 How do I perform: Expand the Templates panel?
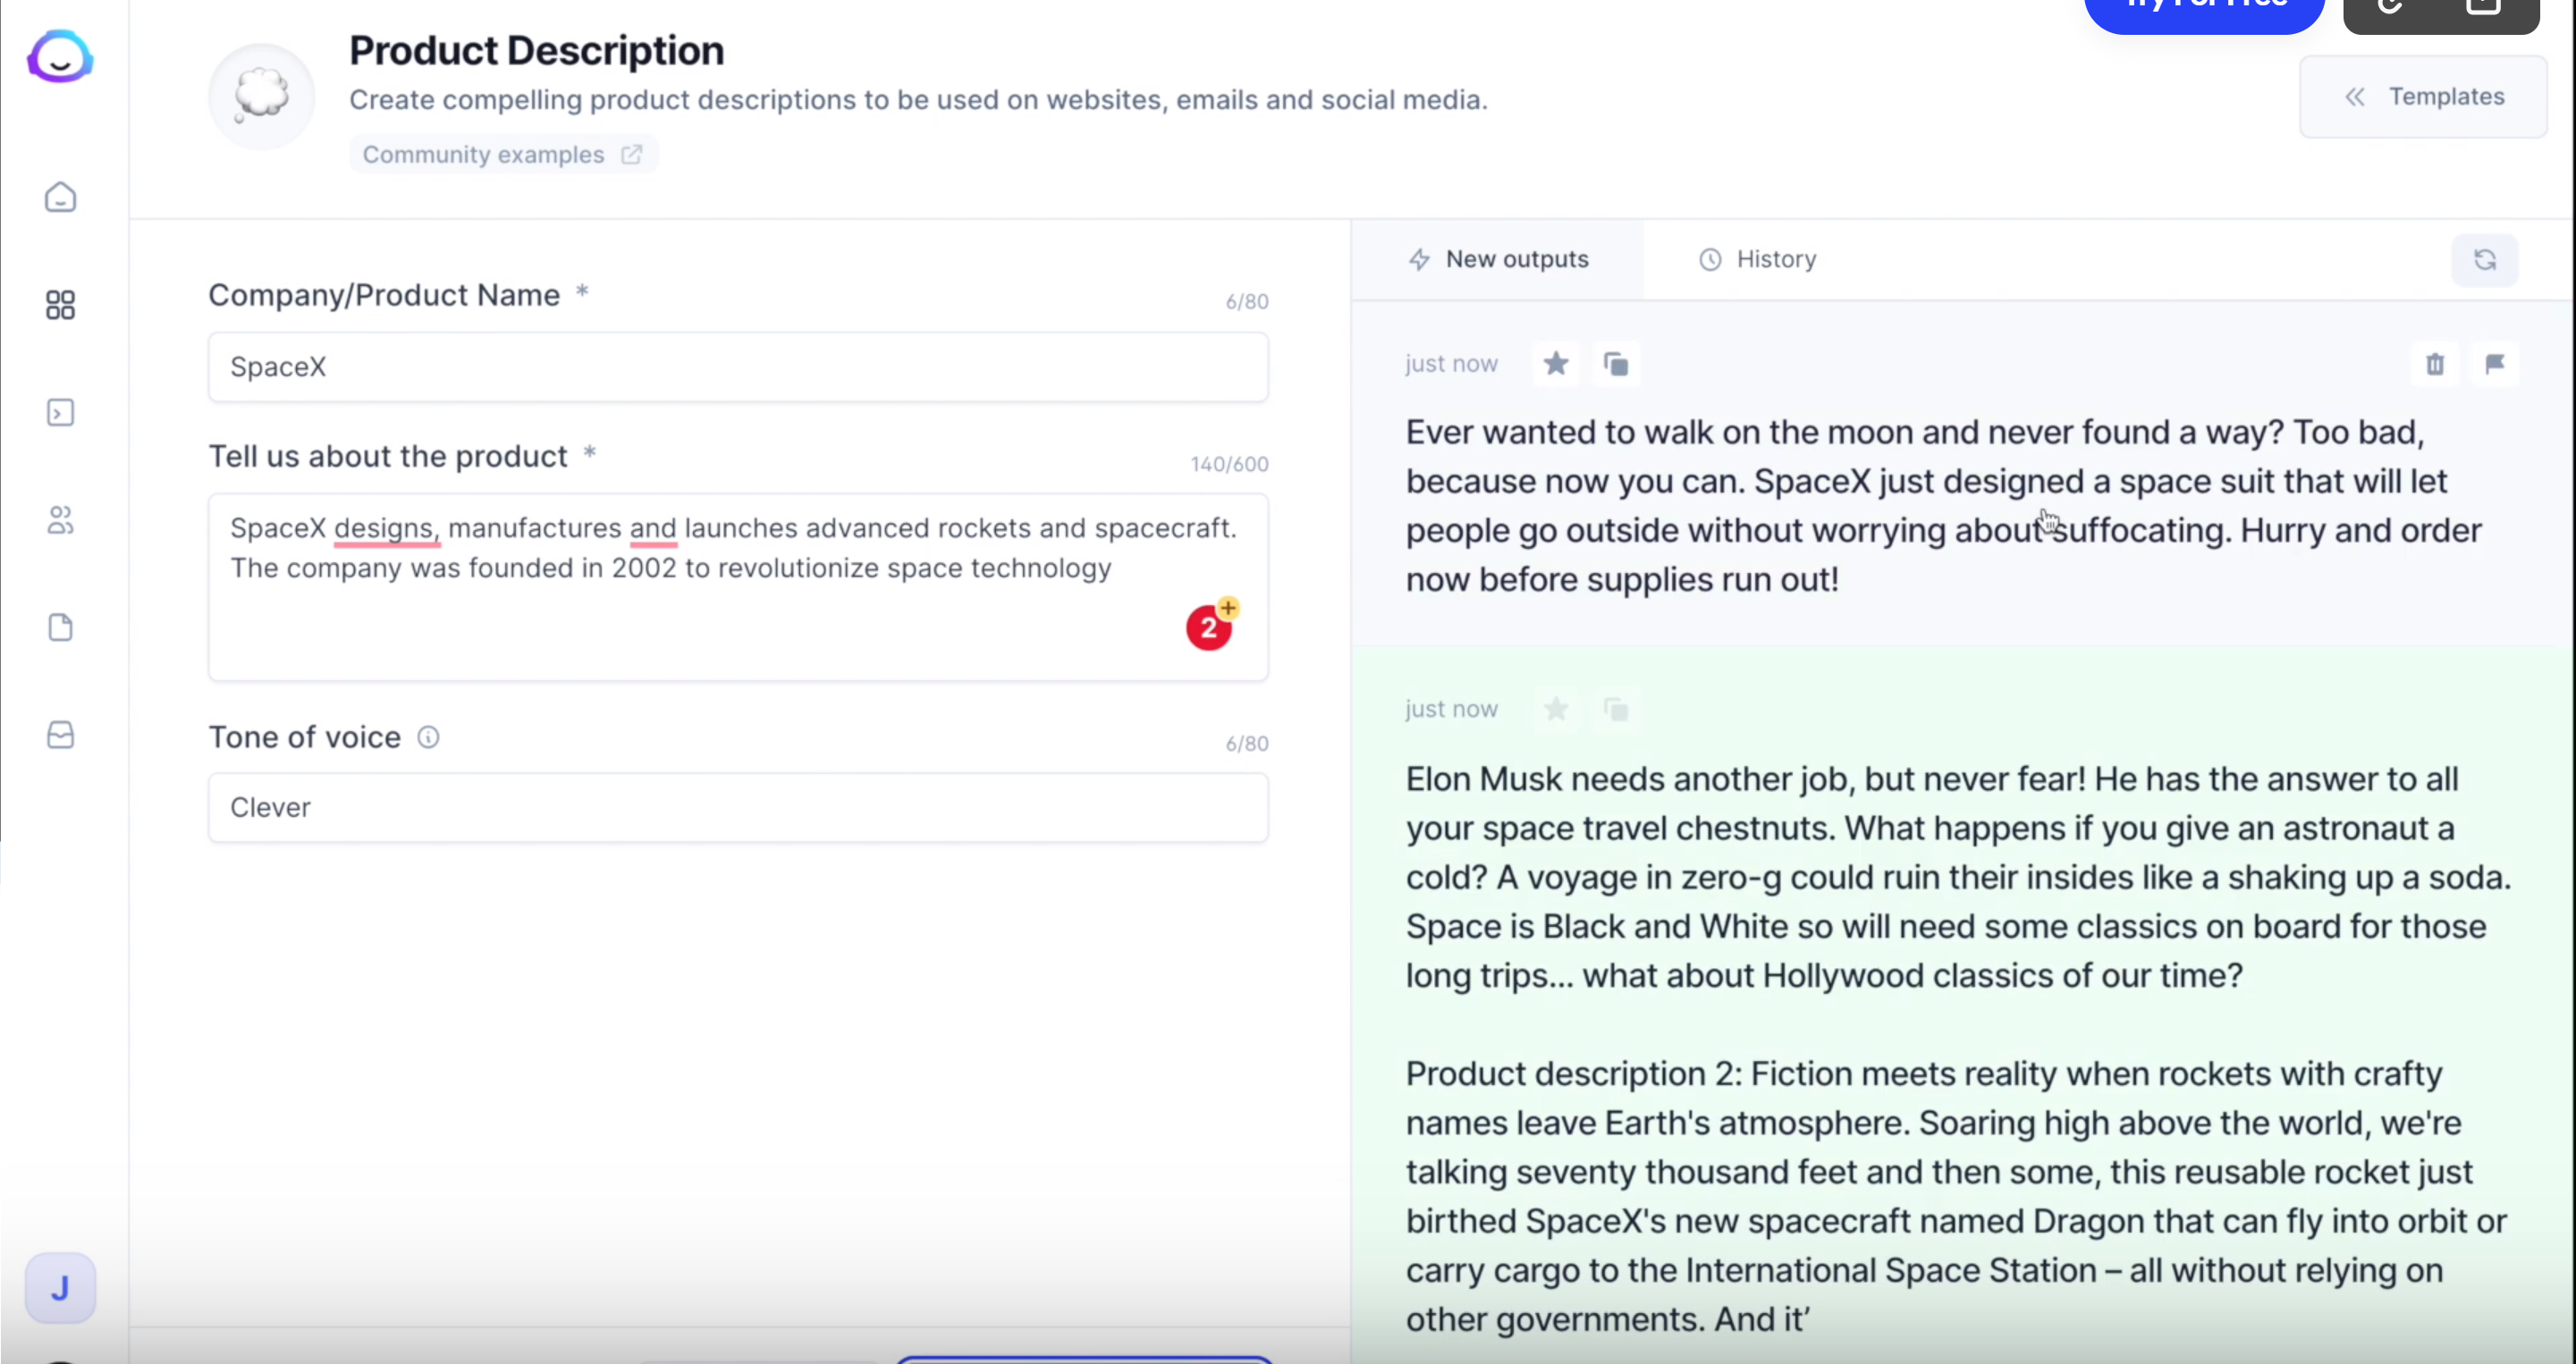click(x=2423, y=97)
